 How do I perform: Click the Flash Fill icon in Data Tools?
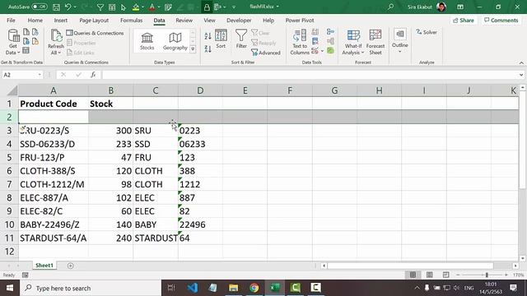(x=315, y=32)
